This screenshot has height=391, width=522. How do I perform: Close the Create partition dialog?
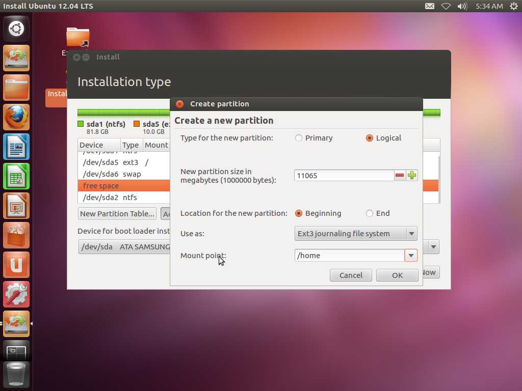[180, 104]
